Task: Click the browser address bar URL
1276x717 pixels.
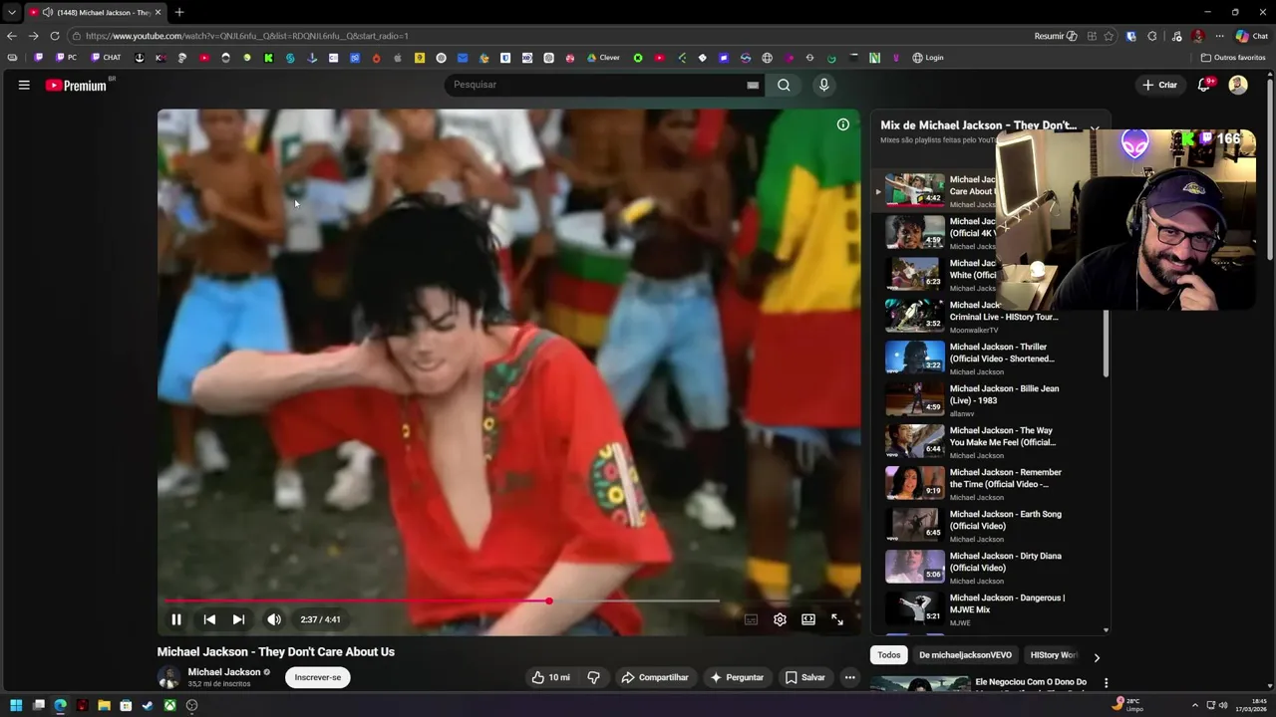Action: pos(247,36)
